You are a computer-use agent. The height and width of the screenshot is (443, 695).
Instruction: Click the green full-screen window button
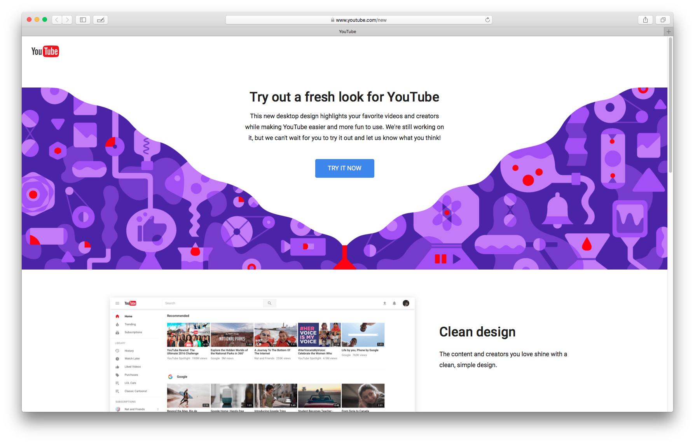tap(45, 19)
